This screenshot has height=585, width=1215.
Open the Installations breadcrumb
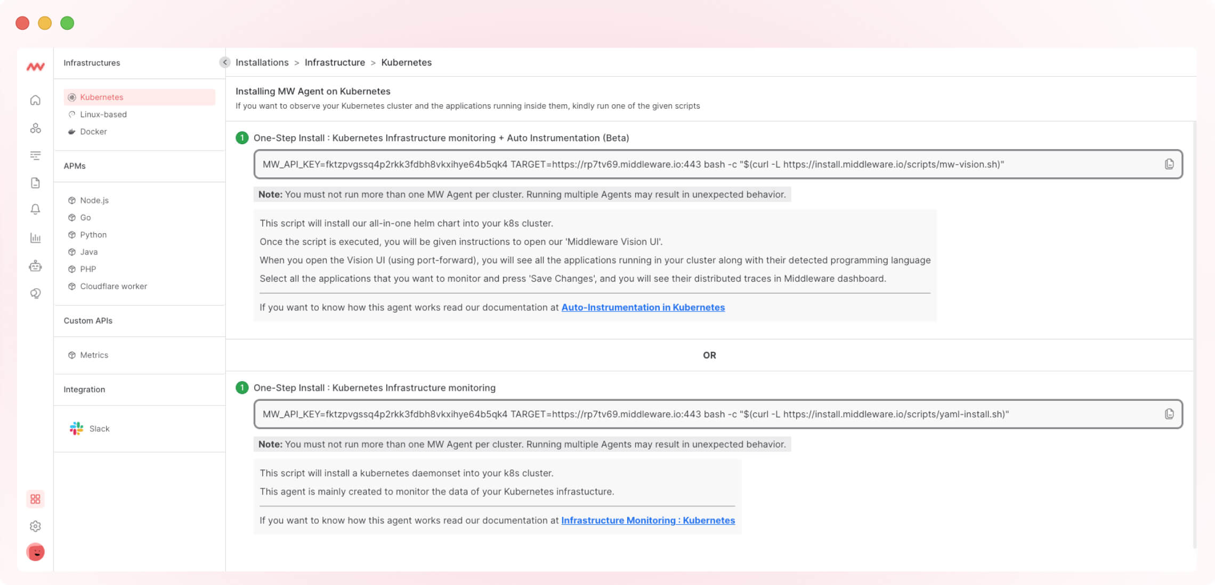262,62
